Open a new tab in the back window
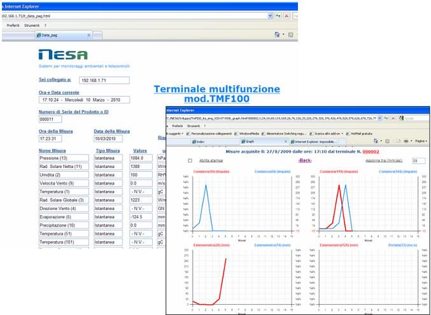 pos(97,35)
